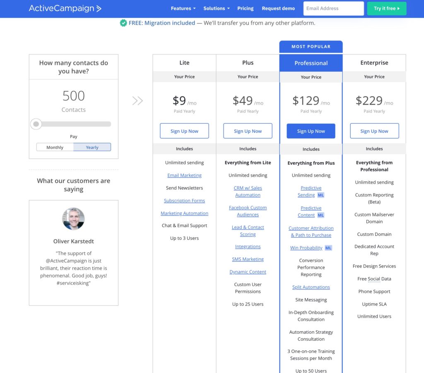Click the Dedicated Account Rep text
Image resolution: width=424 pixels, height=373 pixels.
click(374, 250)
